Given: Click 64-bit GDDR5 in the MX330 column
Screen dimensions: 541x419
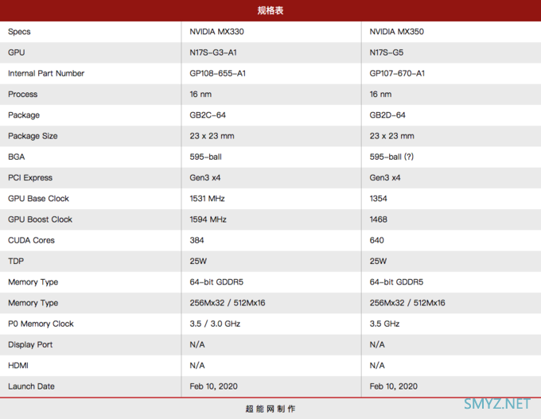Looking at the screenshot, I should [216, 282].
